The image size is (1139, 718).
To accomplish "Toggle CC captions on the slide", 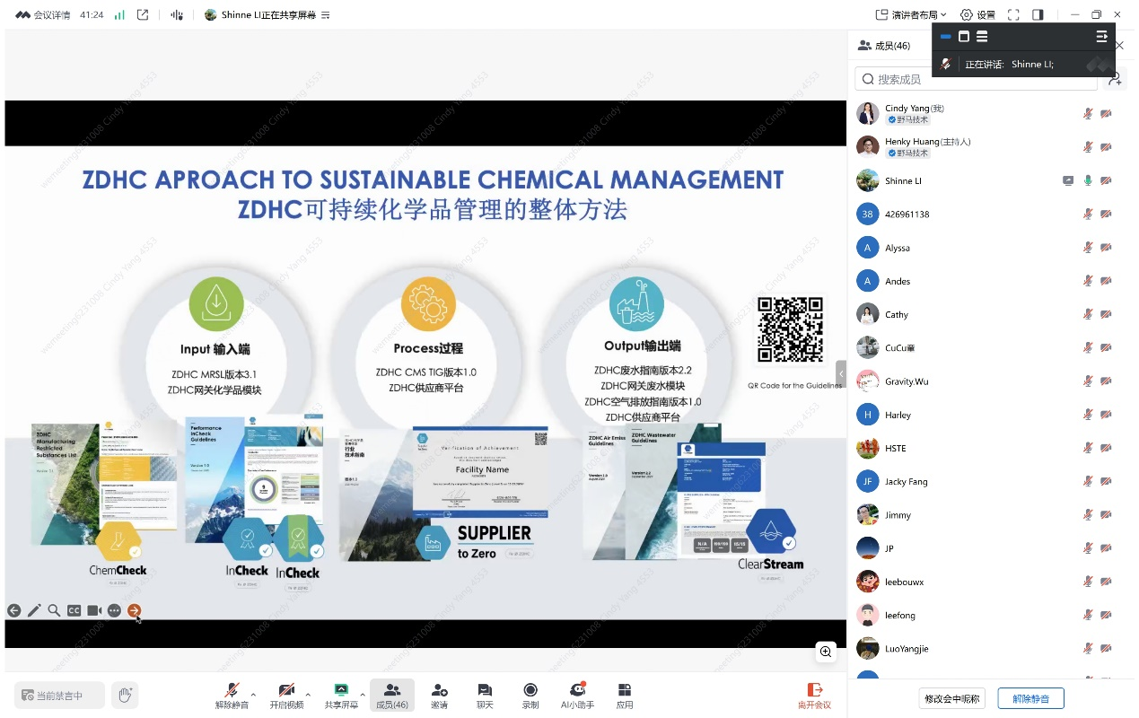I will [x=74, y=610].
